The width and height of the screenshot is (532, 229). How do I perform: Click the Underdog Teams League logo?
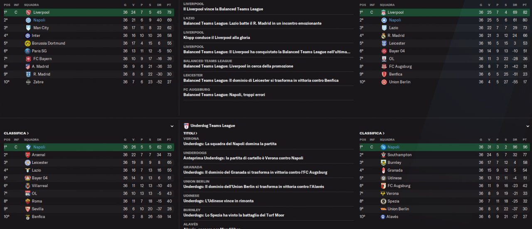click(x=186, y=126)
